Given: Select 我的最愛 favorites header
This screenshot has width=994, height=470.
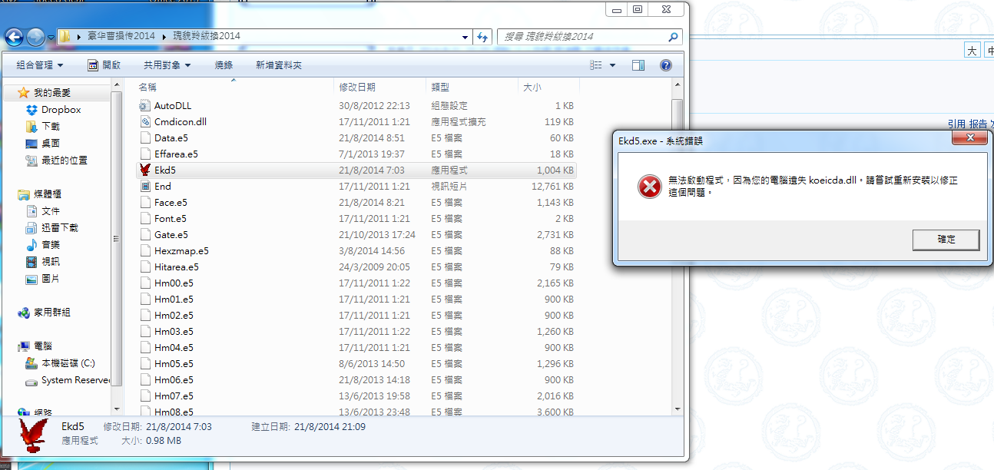Looking at the screenshot, I should pyautogui.click(x=51, y=92).
